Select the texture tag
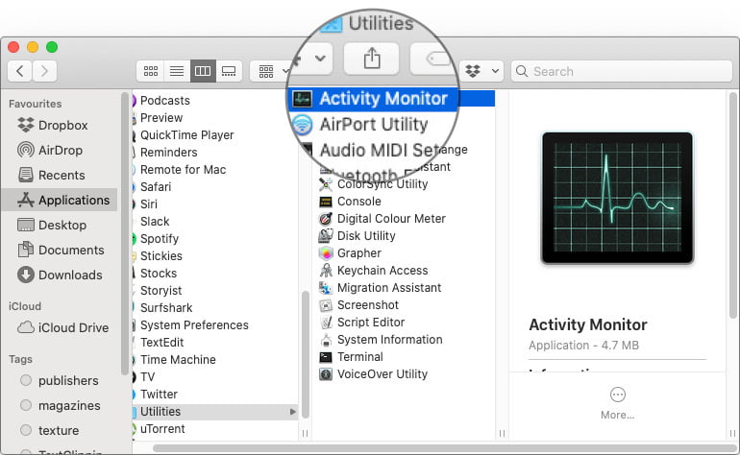The image size is (740, 455). (x=59, y=430)
